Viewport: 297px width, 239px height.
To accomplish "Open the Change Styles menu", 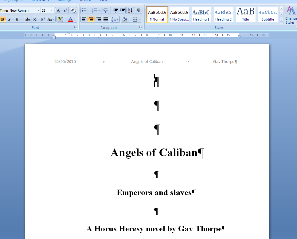I will coord(291,15).
